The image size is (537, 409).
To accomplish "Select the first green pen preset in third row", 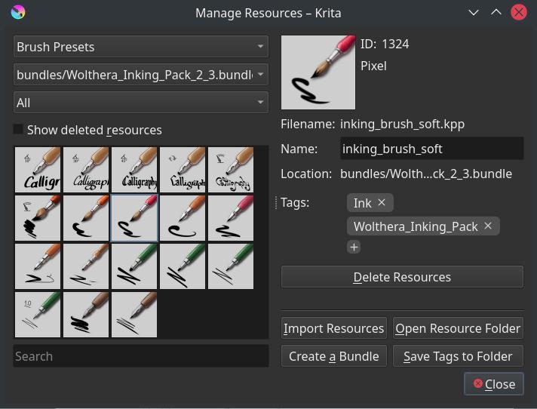I will (134, 266).
